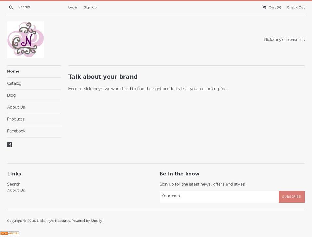Click the Be in the know heading

(x=179, y=174)
